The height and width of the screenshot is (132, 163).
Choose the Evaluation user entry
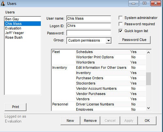coord(23,28)
